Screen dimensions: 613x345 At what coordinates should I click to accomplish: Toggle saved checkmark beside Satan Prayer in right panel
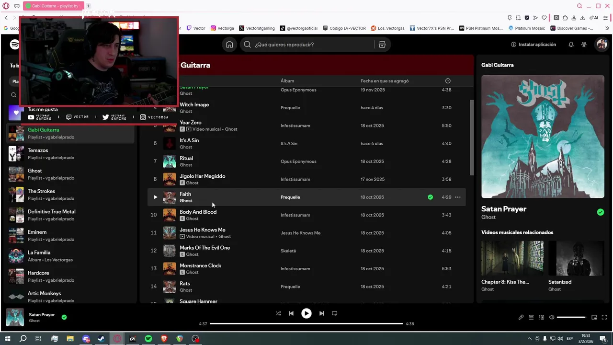601,212
